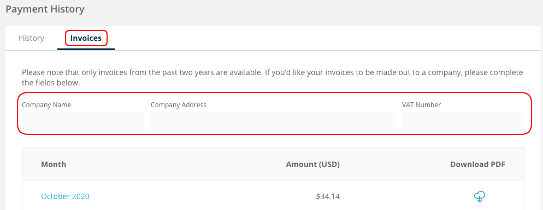Select the Invoices tab
This screenshot has height=210, width=543.
[x=86, y=38]
